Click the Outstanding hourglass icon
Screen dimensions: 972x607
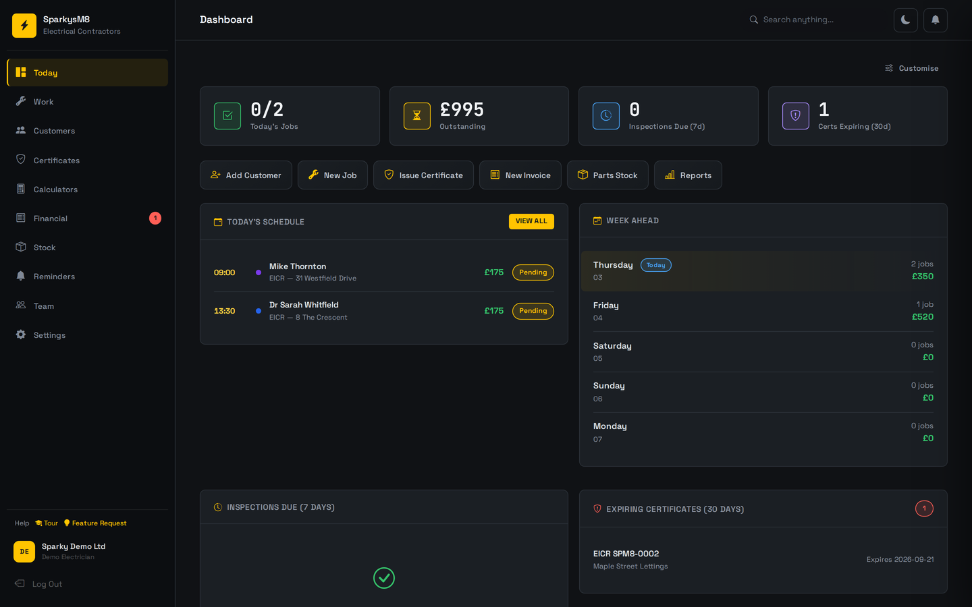pyautogui.click(x=417, y=116)
